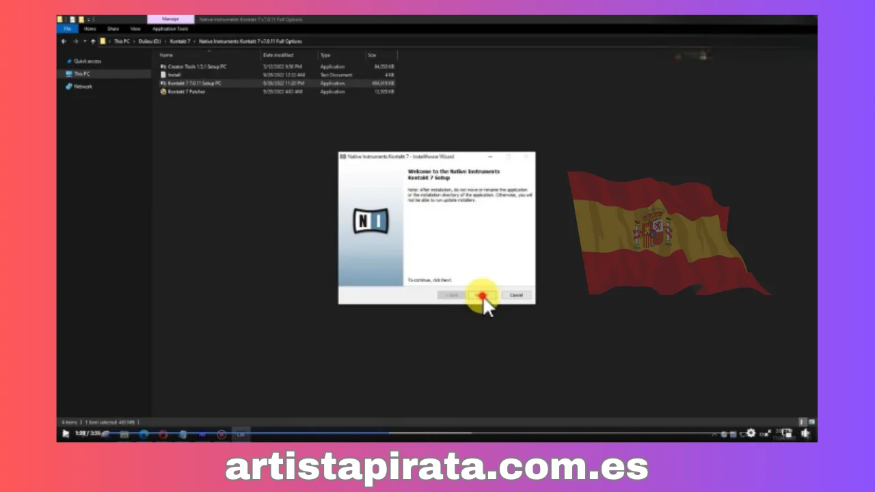This screenshot has width=875, height=492.
Task: Click the Creator Tools setup file icon
Action: click(163, 66)
